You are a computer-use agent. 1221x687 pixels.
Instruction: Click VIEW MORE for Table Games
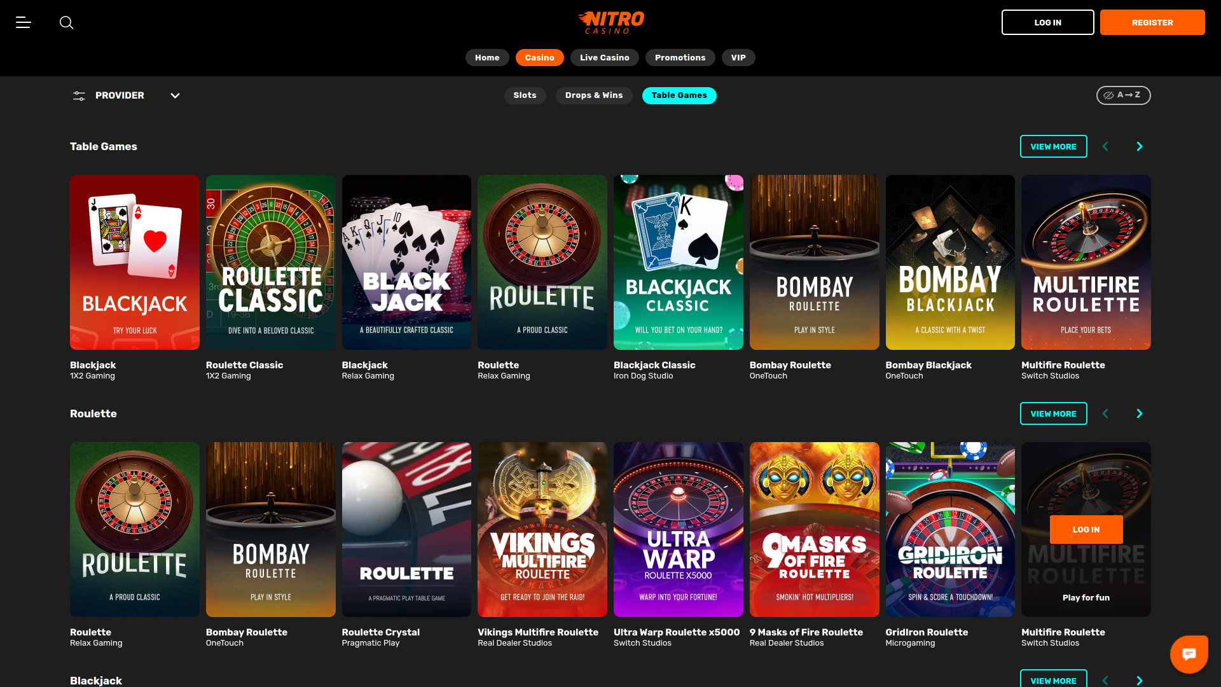[1053, 146]
